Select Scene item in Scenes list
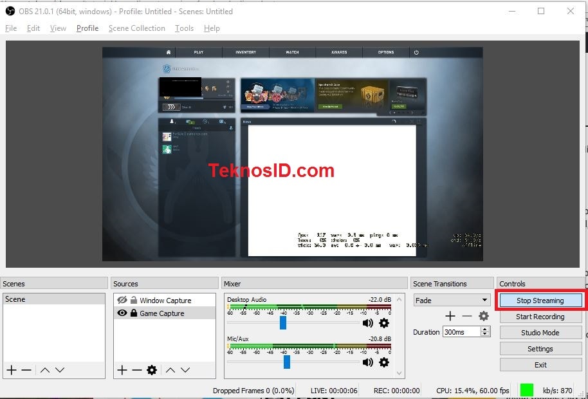 (x=53, y=299)
